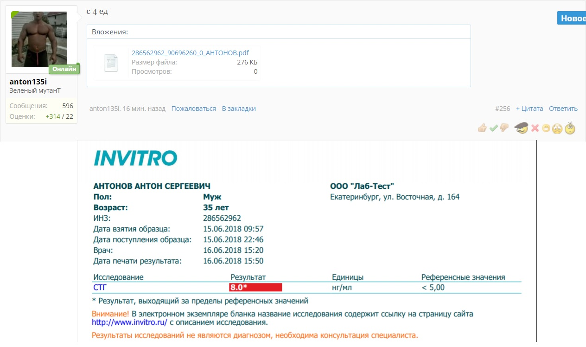
Task: Select the sad face reaction
Action: pyautogui.click(x=558, y=128)
